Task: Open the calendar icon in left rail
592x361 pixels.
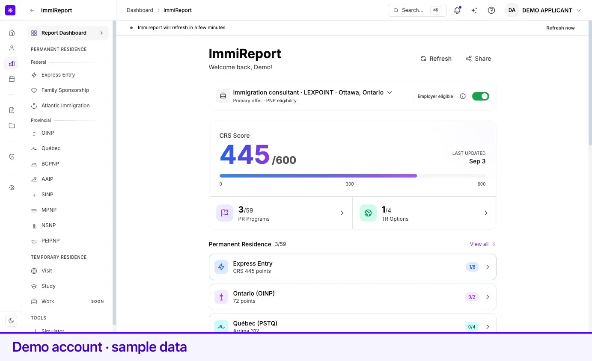Action: pyautogui.click(x=12, y=79)
